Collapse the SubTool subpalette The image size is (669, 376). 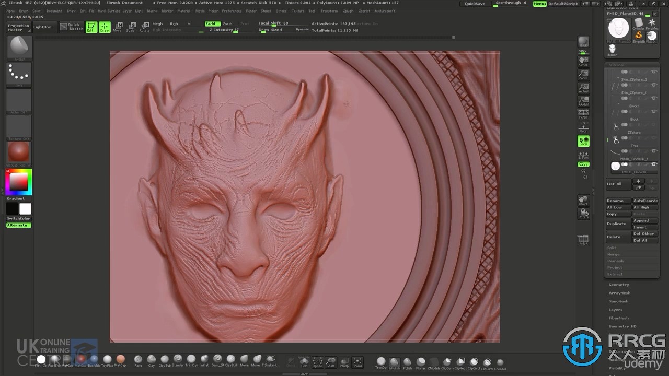tap(617, 65)
